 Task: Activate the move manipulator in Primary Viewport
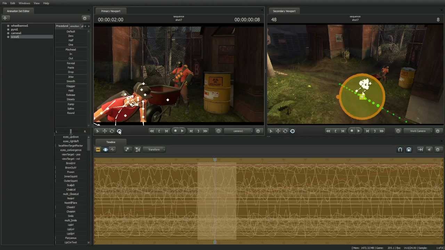(105, 131)
